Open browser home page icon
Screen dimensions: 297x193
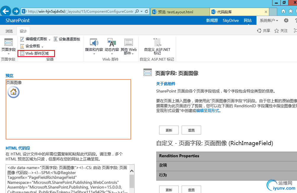coord(283,11)
